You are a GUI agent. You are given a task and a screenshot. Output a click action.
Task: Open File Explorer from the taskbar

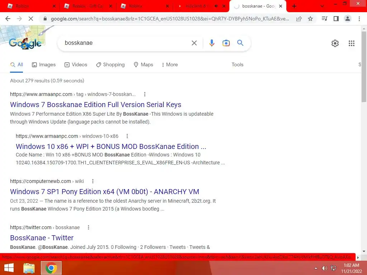pos(29,268)
